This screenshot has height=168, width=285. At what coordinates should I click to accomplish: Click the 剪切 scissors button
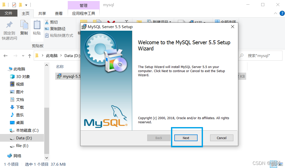coord(51,22)
